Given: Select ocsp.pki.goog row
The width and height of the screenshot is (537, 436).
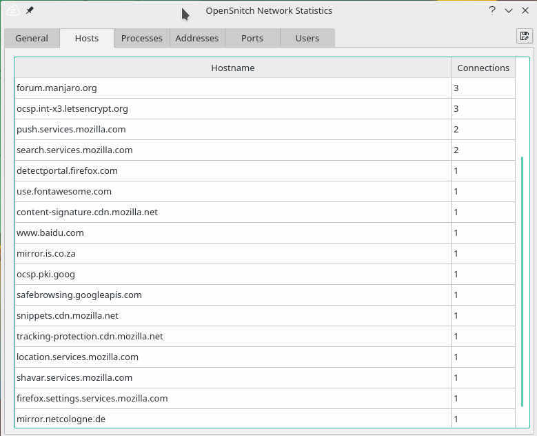Looking at the screenshot, I should (x=265, y=274).
